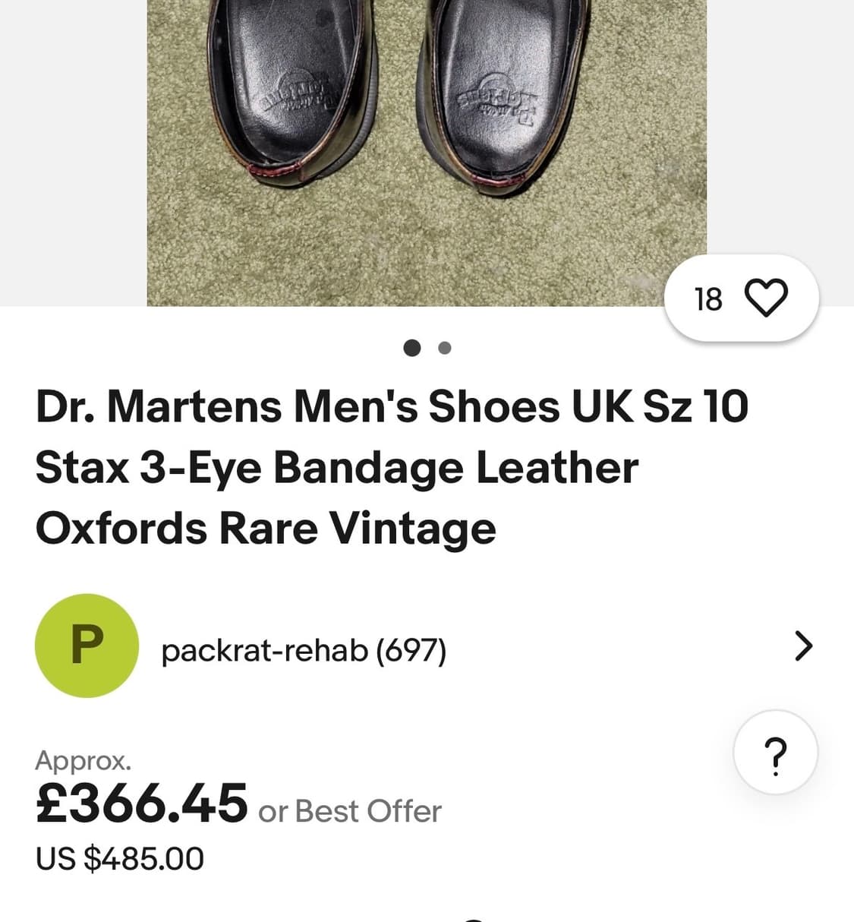Tap the 'or Best Offer' text
Viewport: 854px width, 922px height.
[x=350, y=811]
